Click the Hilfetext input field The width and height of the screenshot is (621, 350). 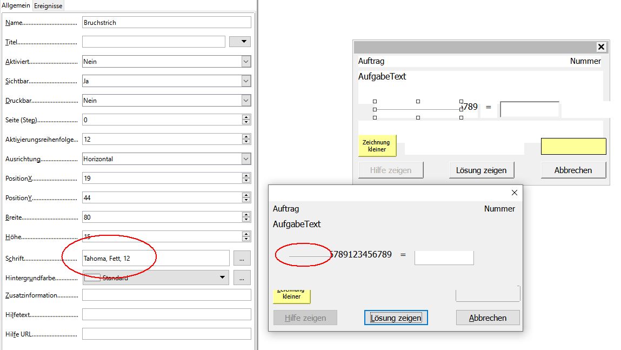(166, 314)
